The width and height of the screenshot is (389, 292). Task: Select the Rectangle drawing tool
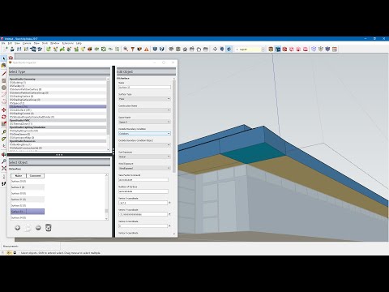coord(4,80)
